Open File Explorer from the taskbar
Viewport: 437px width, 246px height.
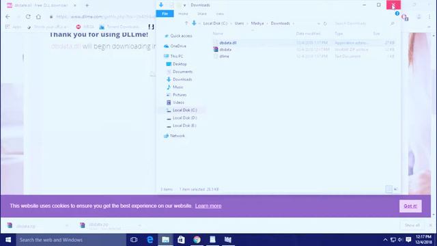pos(165,240)
